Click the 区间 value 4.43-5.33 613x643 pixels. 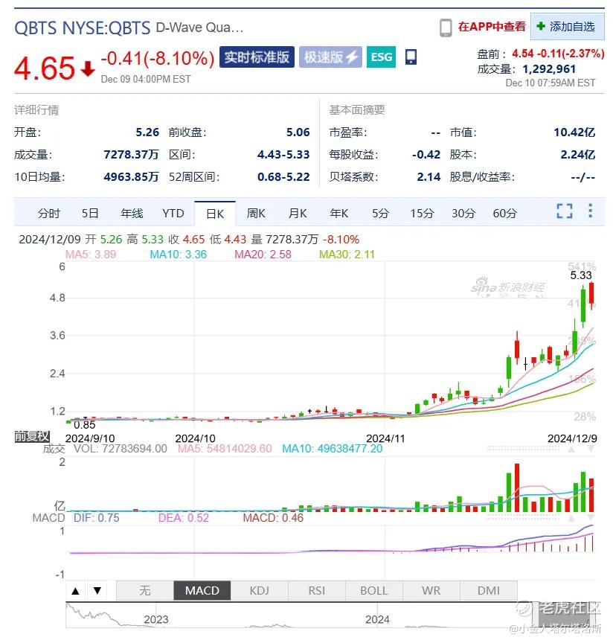[283, 155]
